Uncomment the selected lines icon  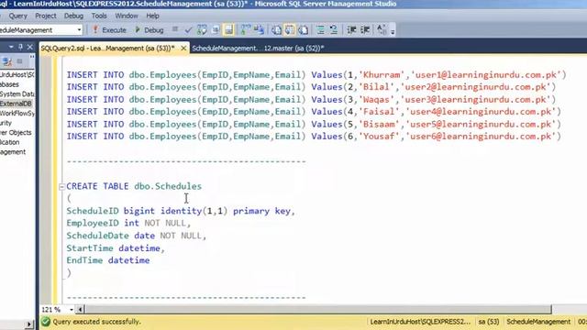334,30
